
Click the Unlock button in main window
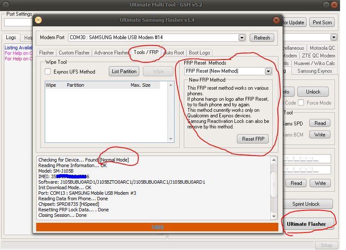tap(313, 92)
